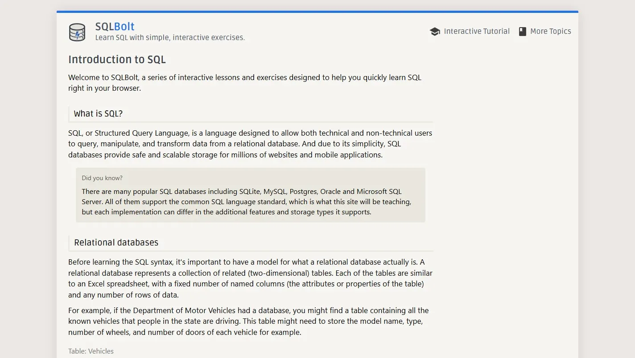Open the SQLBolt home title link

115,27
